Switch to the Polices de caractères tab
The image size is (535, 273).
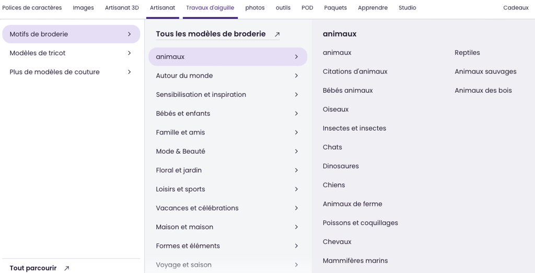point(32,8)
